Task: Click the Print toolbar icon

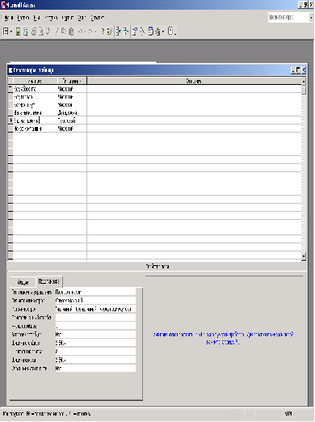Action: tap(34, 32)
